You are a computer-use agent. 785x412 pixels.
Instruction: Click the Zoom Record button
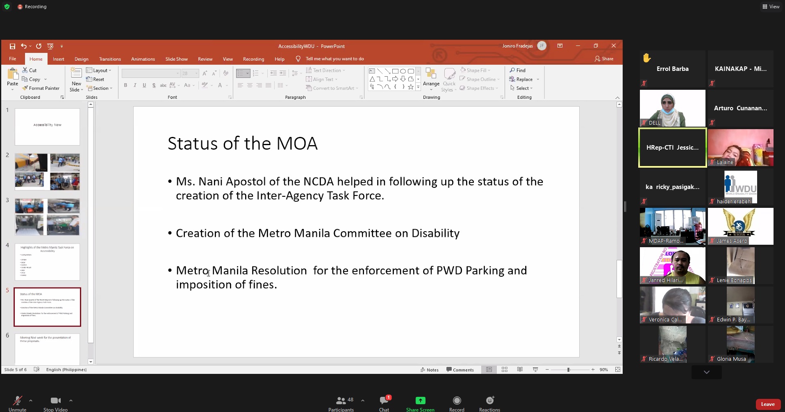(x=457, y=403)
